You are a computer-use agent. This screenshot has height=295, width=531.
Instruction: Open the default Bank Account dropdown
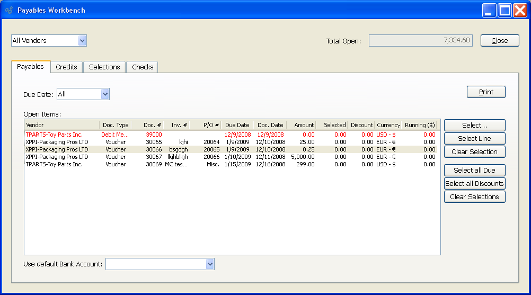pos(210,264)
